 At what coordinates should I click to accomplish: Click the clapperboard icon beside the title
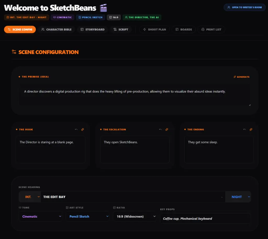(x=103, y=8)
